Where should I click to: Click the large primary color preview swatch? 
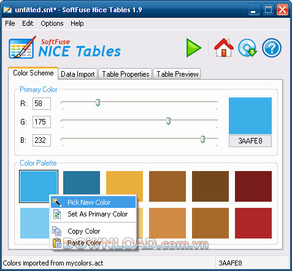[250, 116]
